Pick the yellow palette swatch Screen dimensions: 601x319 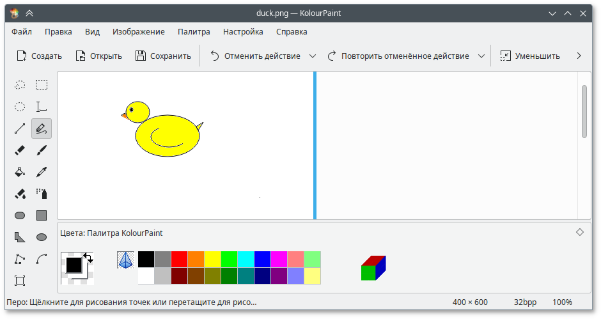point(212,259)
